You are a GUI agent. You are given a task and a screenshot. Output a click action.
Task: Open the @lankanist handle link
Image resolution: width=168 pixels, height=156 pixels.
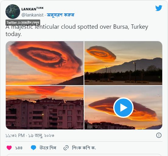point(33,15)
